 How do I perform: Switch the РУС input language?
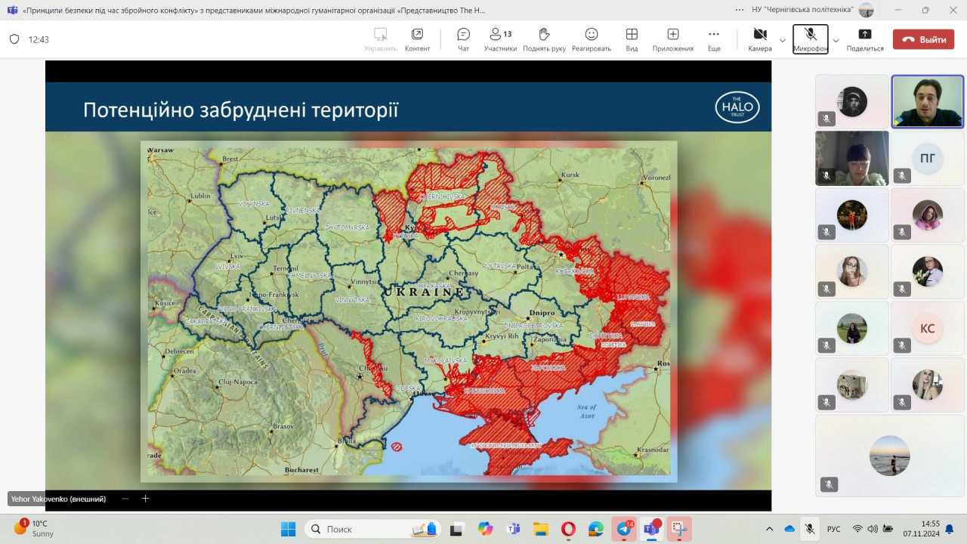click(834, 529)
